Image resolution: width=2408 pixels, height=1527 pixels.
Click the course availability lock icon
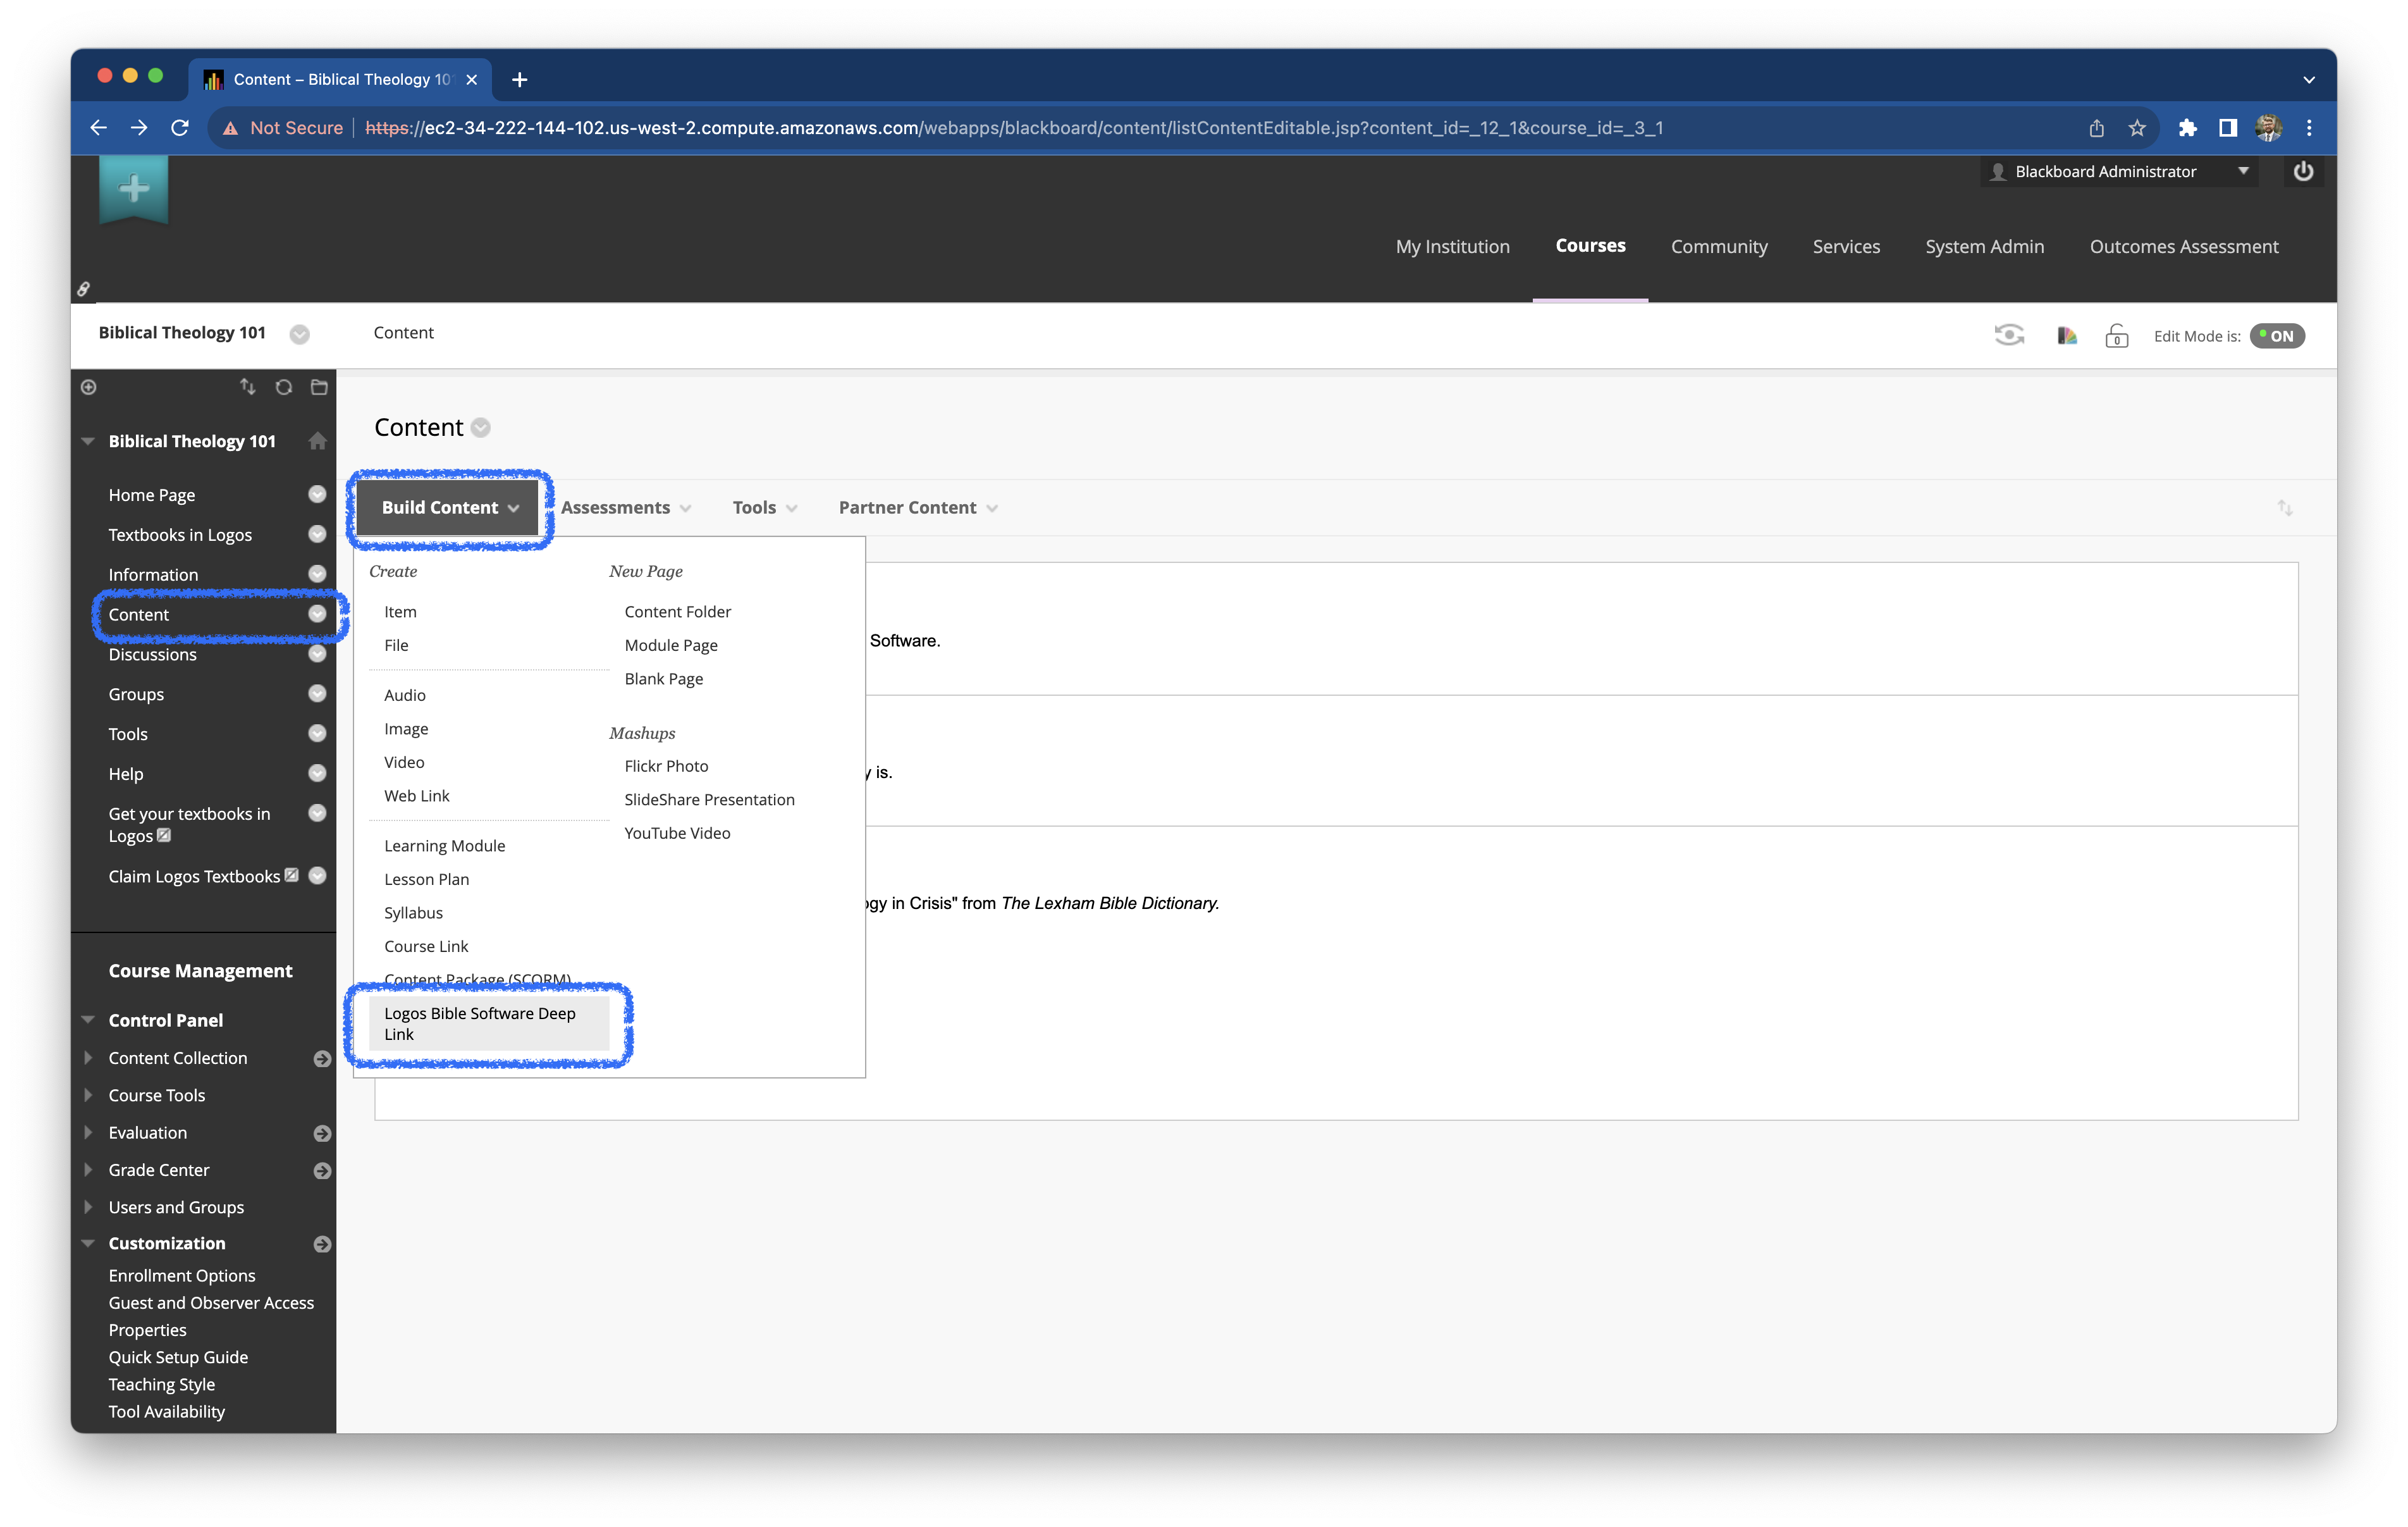(2116, 335)
